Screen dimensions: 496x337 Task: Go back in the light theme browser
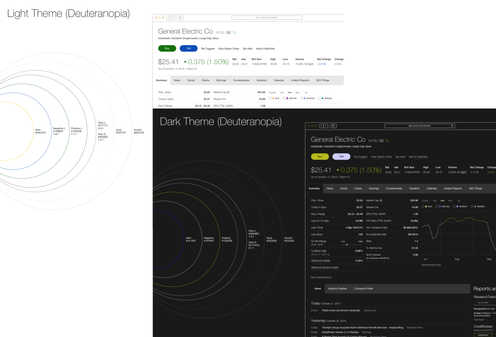168,18
